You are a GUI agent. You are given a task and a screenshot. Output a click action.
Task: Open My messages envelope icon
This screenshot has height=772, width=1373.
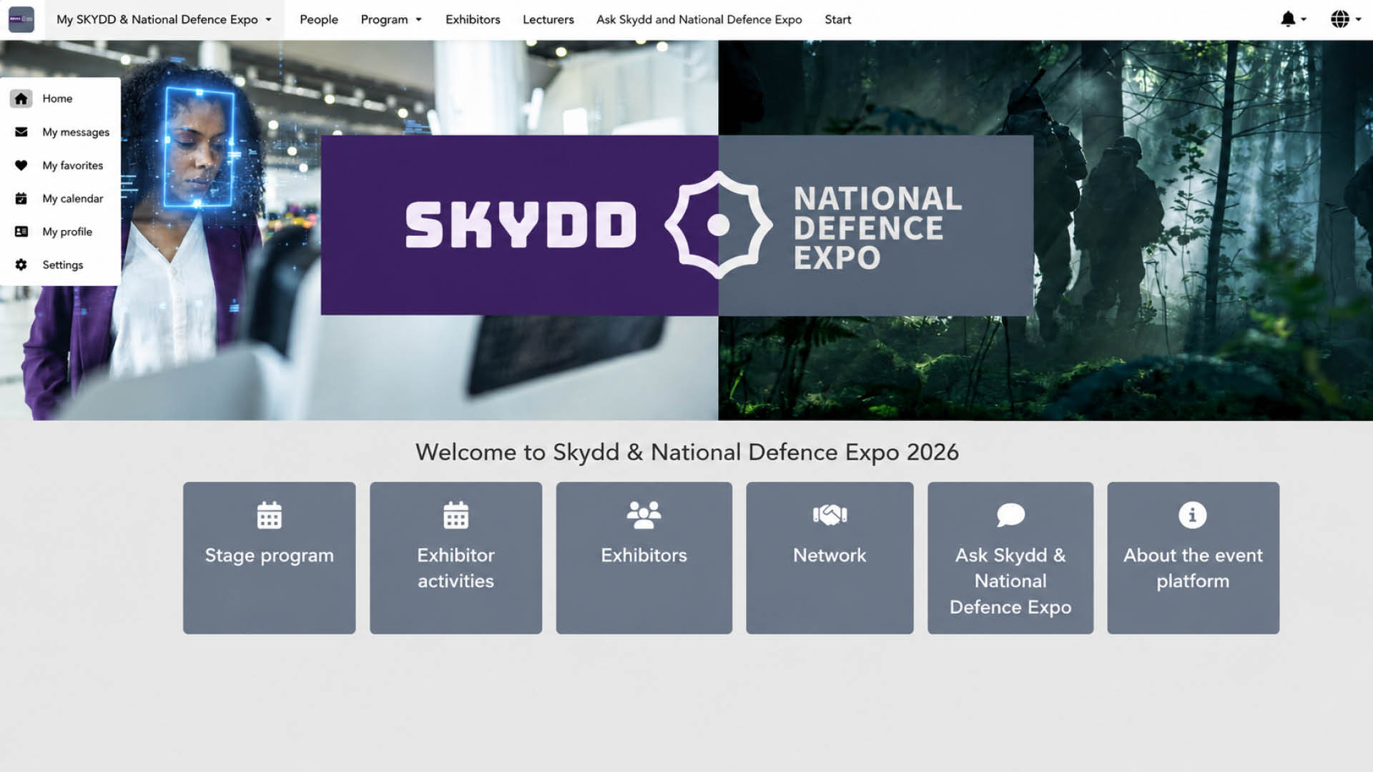(21, 132)
